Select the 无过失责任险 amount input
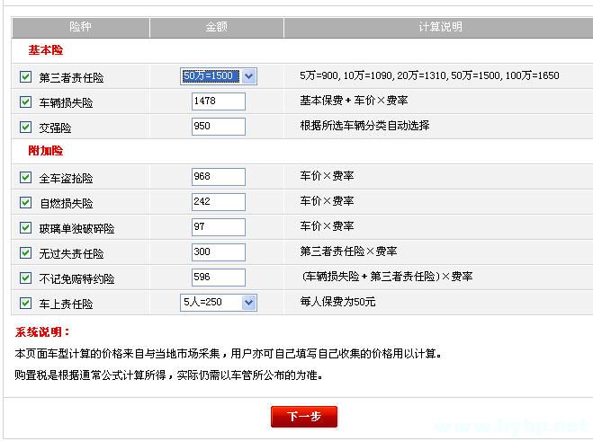The height and width of the screenshot is (441, 593). click(218, 252)
